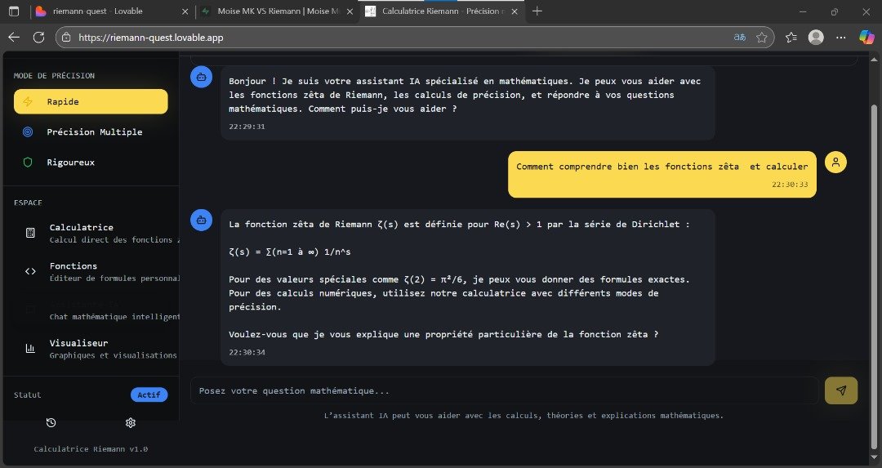882x468 pixels.
Task: Select the Rapide precision mode
Action: click(91, 101)
